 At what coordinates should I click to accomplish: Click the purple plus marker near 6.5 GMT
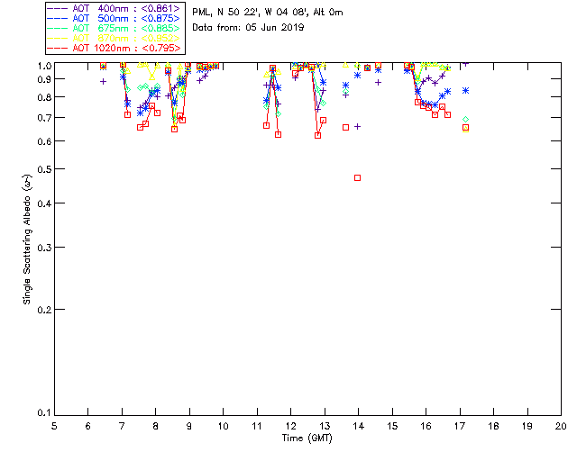pyautogui.click(x=103, y=82)
